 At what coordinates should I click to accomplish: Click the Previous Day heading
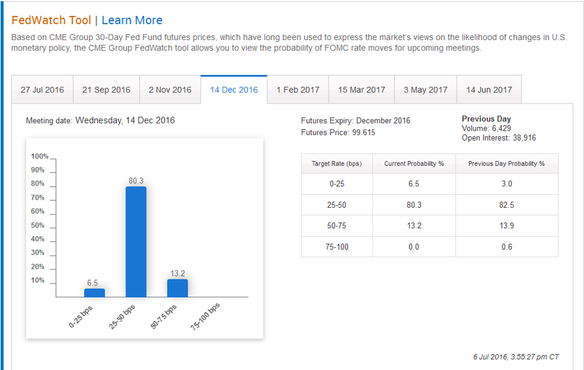tap(486, 119)
